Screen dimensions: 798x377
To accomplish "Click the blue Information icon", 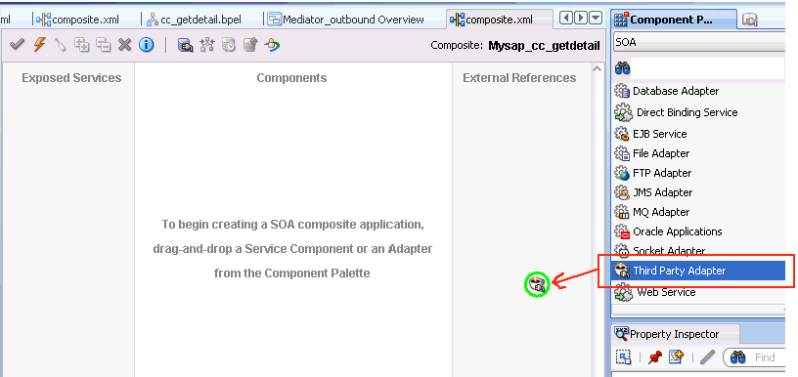I will tap(146, 45).
